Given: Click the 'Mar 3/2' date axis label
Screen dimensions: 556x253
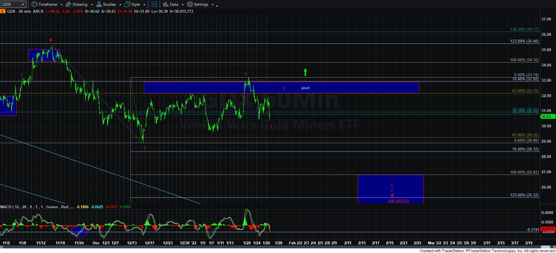Looking at the screenshot, I should (435, 243).
